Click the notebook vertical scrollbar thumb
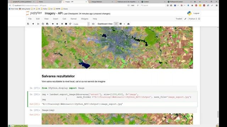This screenshot has width=227, height=127. pos(218,114)
